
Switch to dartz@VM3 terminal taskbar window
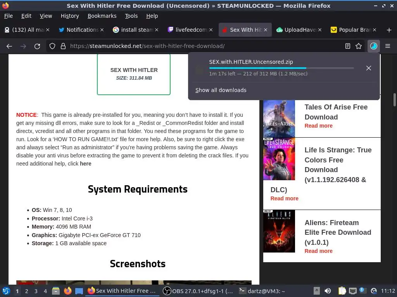pos(262,291)
